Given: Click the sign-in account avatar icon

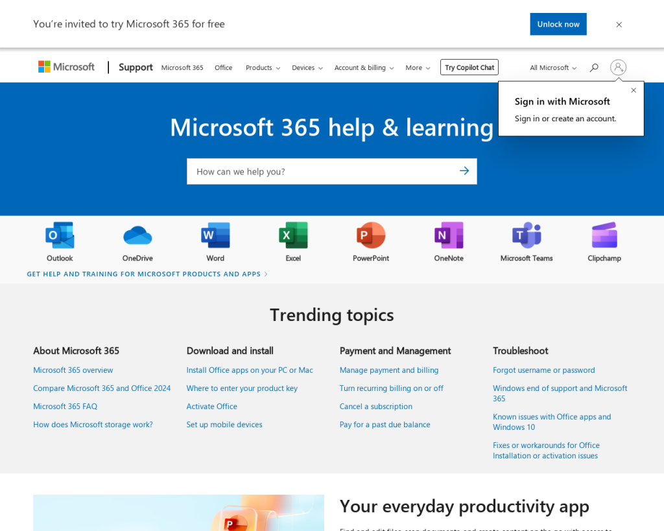Looking at the screenshot, I should [x=618, y=67].
